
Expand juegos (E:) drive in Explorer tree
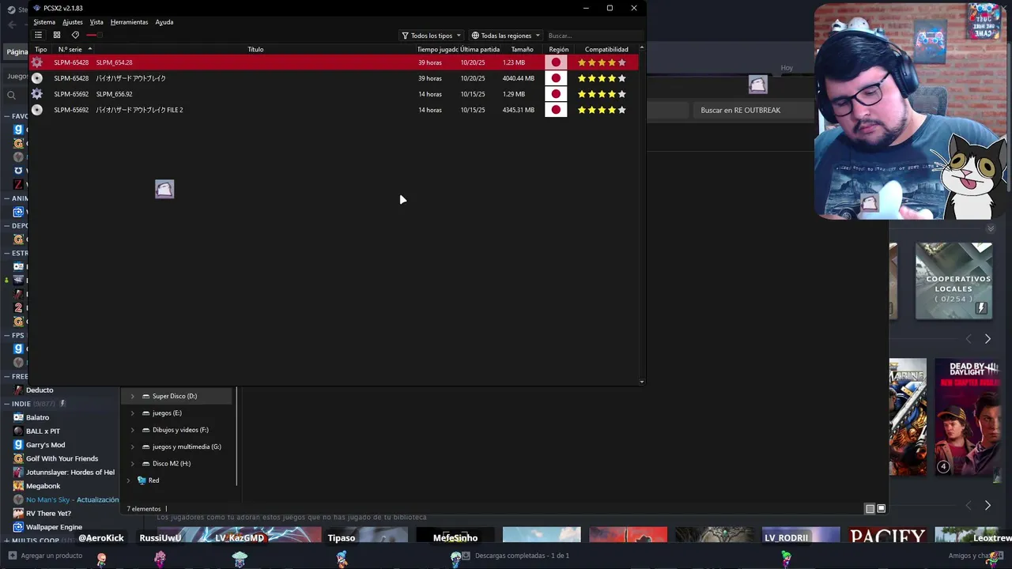coord(132,413)
